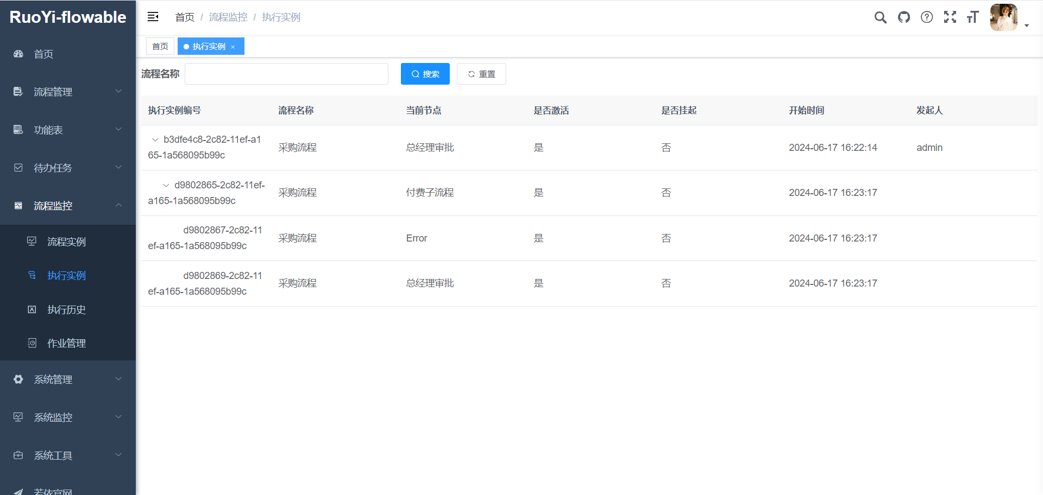Click the search magnifier icon in header
Screen dimensions: 1043x495
pos(880,17)
